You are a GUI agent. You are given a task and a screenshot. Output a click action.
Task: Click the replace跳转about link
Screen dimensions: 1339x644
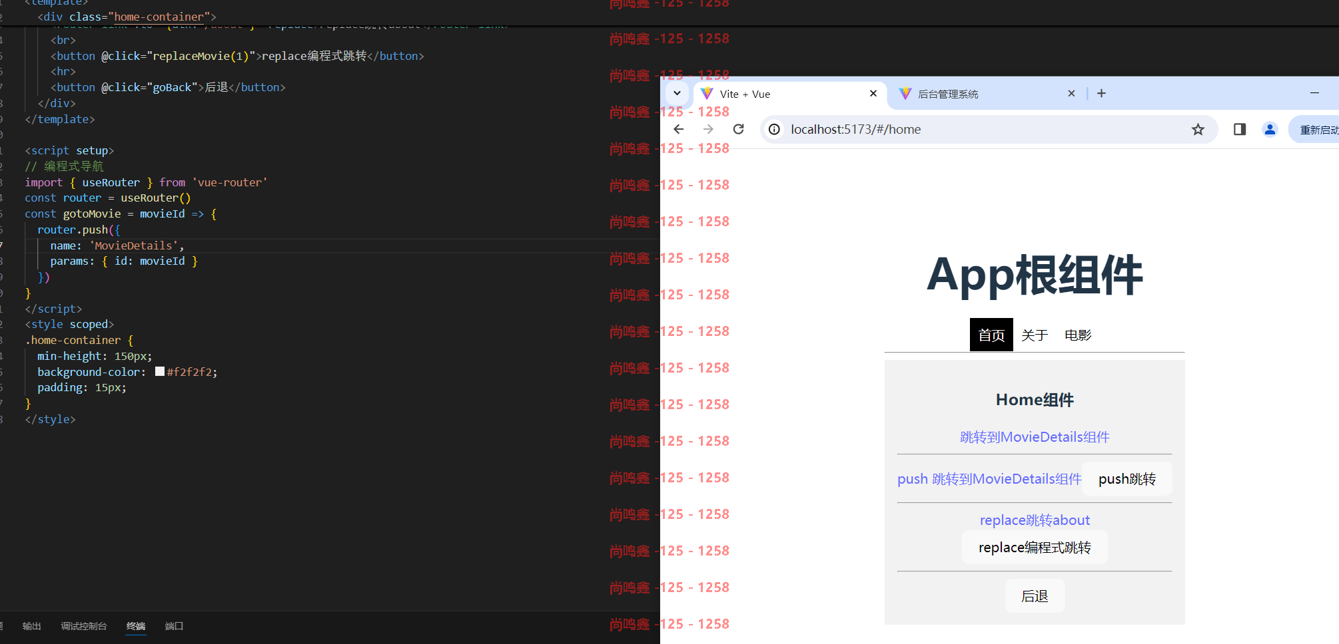tap(1035, 520)
